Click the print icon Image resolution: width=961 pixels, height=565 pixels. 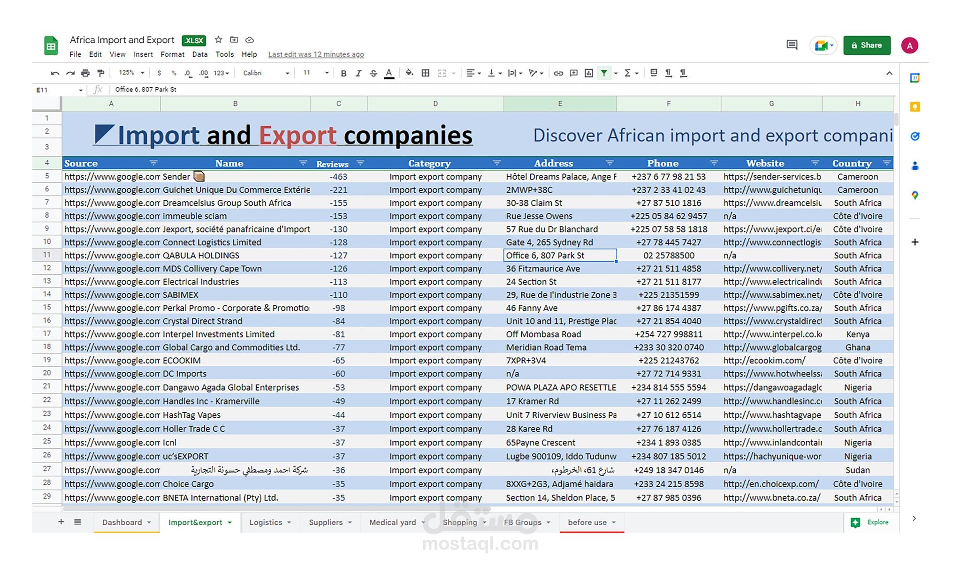tap(85, 73)
